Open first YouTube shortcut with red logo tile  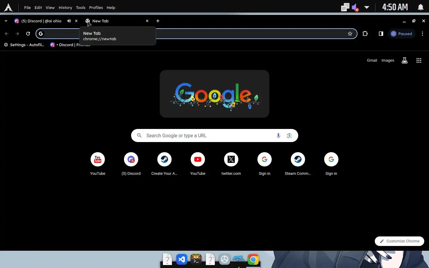[x=98, y=164]
